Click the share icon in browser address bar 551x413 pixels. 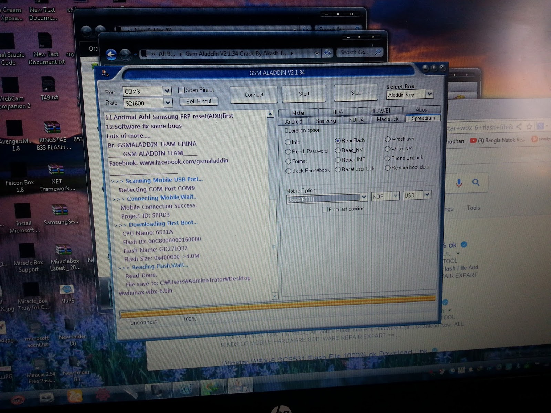click(x=519, y=127)
